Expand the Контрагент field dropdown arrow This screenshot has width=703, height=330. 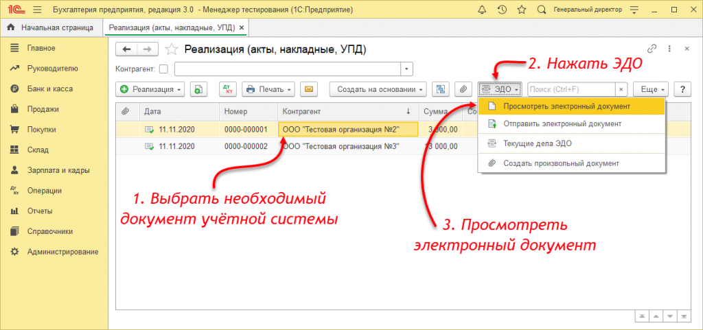pyautogui.click(x=406, y=69)
